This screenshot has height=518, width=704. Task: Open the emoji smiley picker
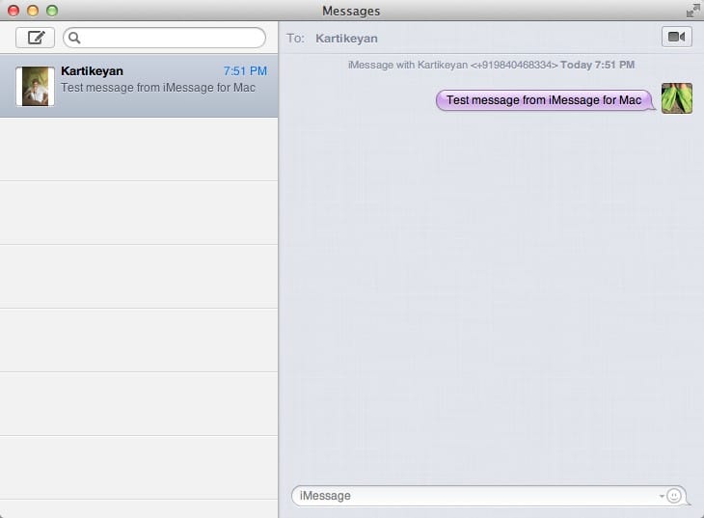(674, 496)
